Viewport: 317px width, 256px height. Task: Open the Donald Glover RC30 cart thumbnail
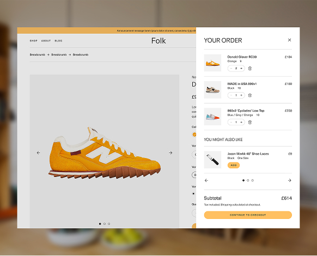tap(212, 63)
